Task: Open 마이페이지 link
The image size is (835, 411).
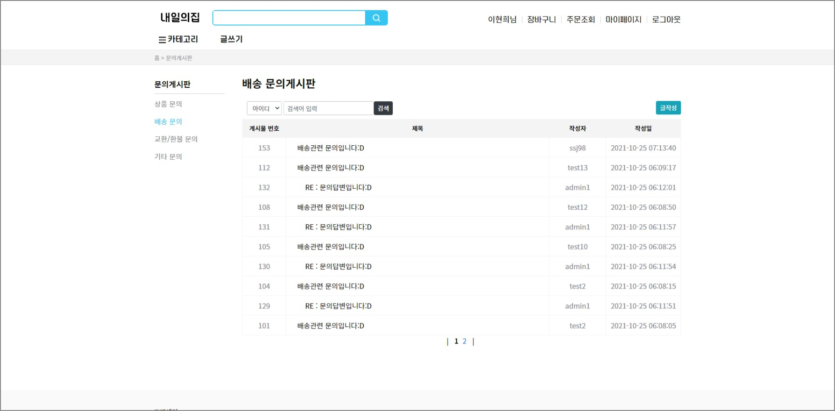Action: pyautogui.click(x=623, y=20)
